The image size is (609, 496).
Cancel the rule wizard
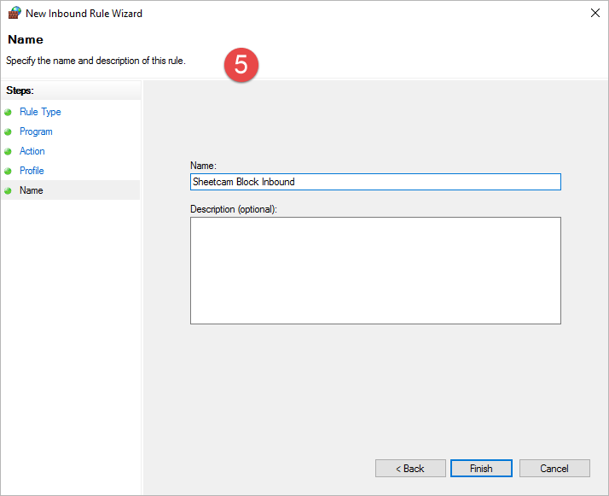tap(554, 469)
